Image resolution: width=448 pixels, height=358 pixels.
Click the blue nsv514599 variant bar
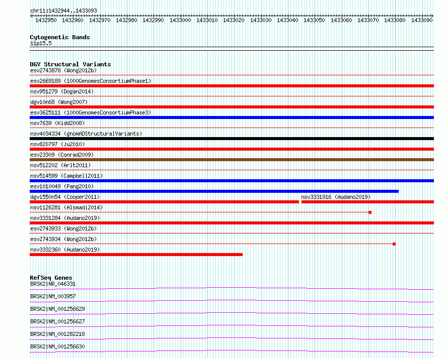point(232,181)
